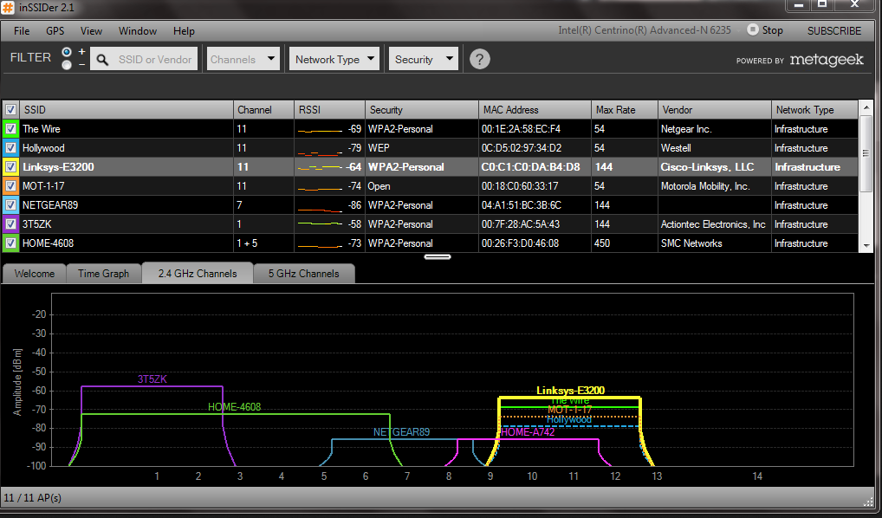Sort by the MAC Address column header
Viewport: 882px width, 518px height.
535,110
